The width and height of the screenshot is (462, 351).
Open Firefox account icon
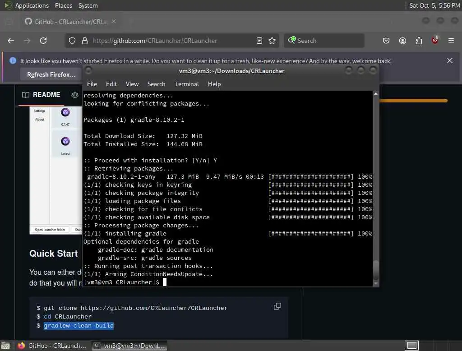point(402,41)
